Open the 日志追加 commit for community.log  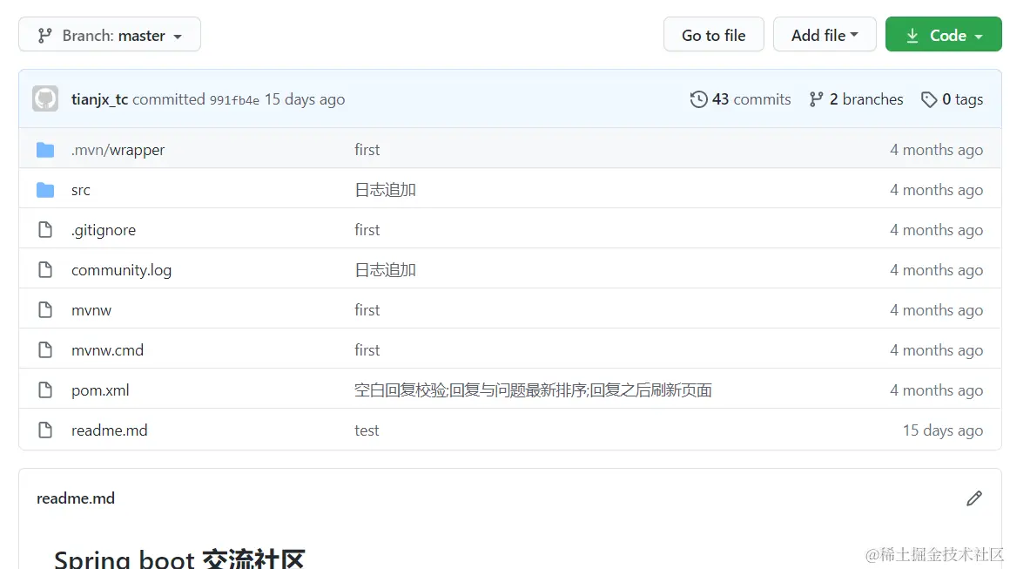(x=385, y=269)
